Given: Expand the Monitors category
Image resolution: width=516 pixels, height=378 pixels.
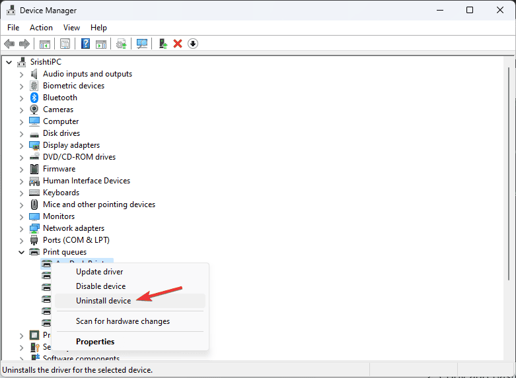Looking at the screenshot, I should pos(22,217).
